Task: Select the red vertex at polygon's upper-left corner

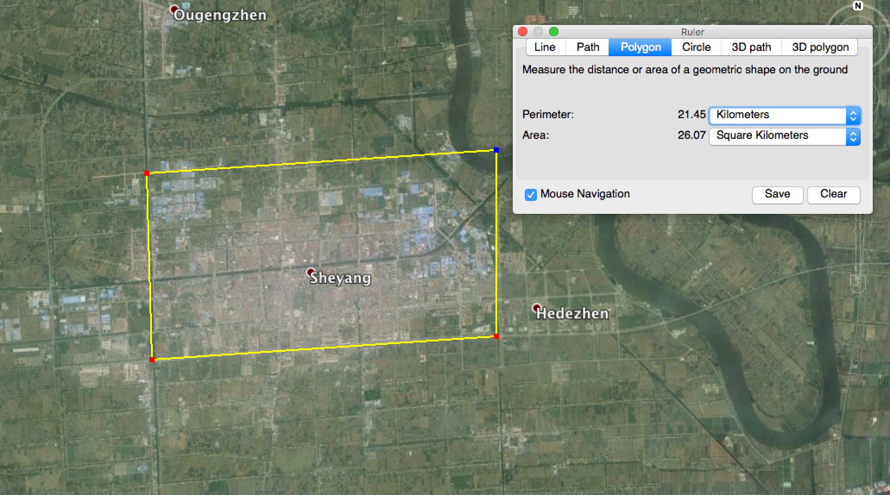Action: tap(147, 173)
